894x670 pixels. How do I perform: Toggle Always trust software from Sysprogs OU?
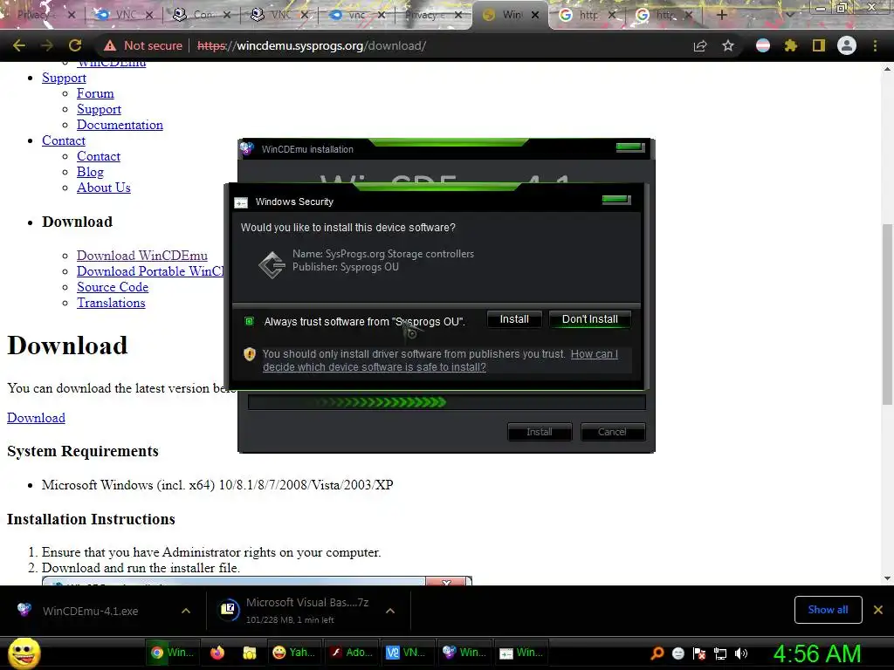249,321
